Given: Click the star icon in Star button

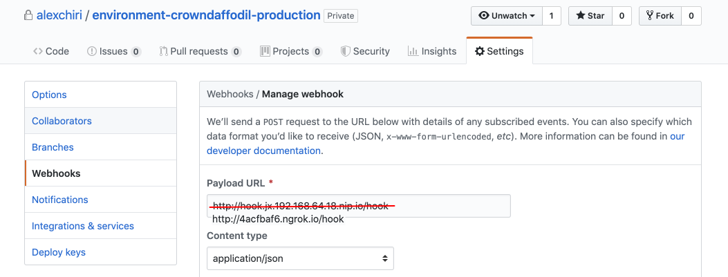Looking at the screenshot, I should (581, 16).
